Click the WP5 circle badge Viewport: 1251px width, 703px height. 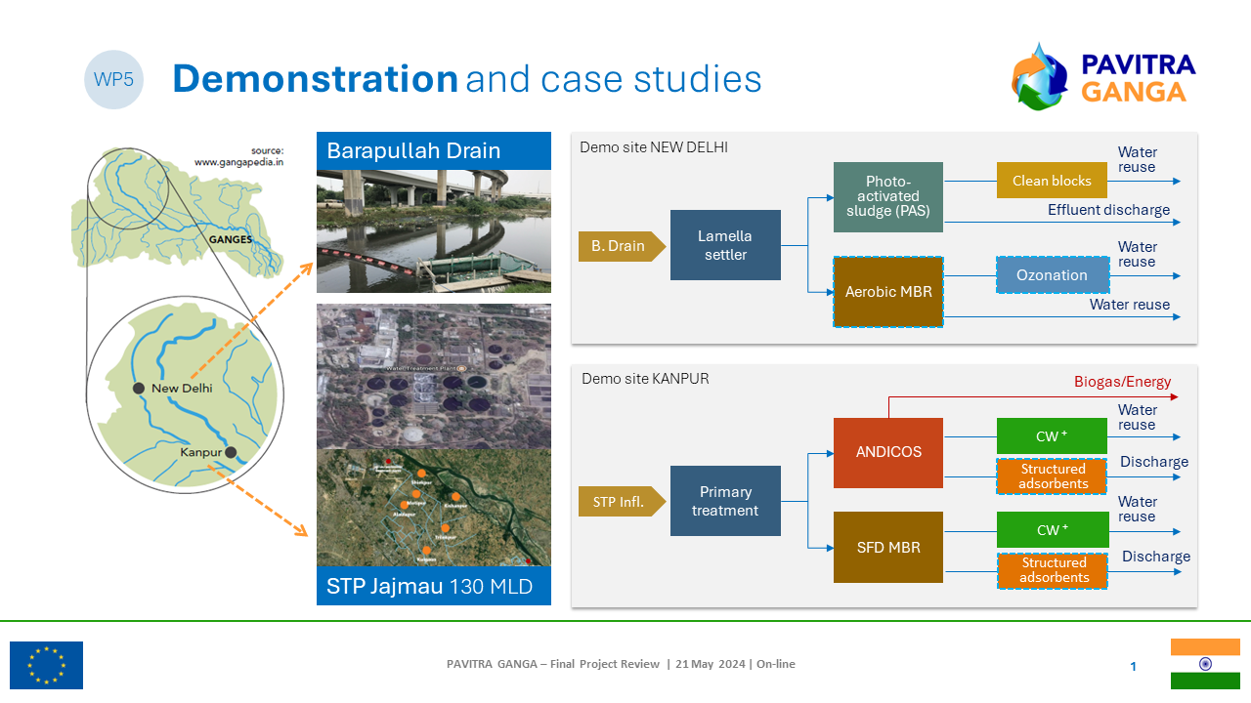point(114,80)
